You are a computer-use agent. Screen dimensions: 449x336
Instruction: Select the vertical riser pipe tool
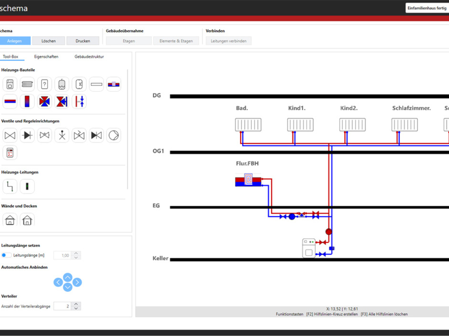pos(27,186)
